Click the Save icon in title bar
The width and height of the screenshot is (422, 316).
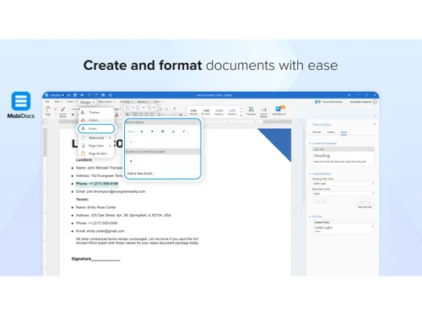(75, 95)
